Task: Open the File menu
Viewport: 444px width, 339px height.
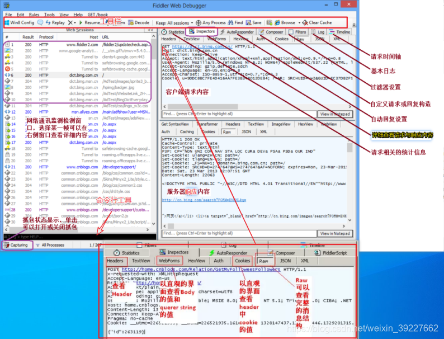Action: (x=8, y=15)
